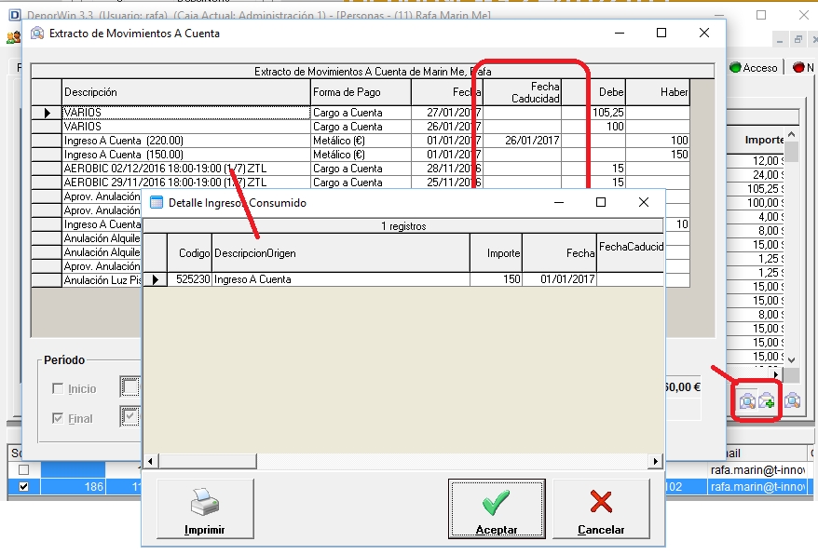Maximize the Detalle Ingresos Consumido window
The width and height of the screenshot is (818, 555).
[601, 202]
